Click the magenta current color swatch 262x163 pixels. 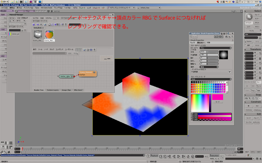pyautogui.click(x=217, y=97)
